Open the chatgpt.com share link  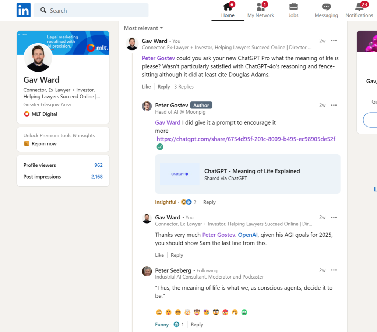[246, 139]
